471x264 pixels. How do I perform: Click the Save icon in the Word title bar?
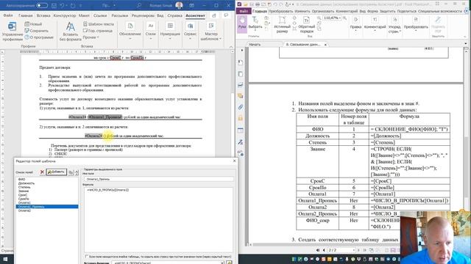tap(54, 5)
